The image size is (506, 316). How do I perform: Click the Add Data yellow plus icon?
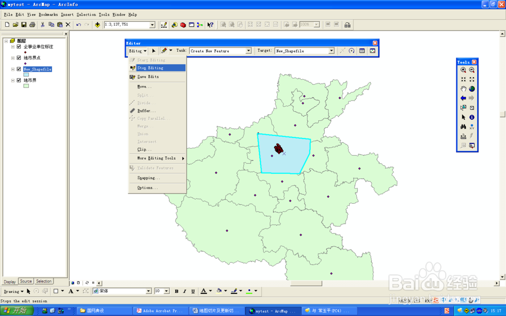tap(98, 24)
